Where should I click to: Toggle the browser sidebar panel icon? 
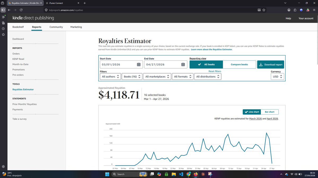click(x=3, y=10)
